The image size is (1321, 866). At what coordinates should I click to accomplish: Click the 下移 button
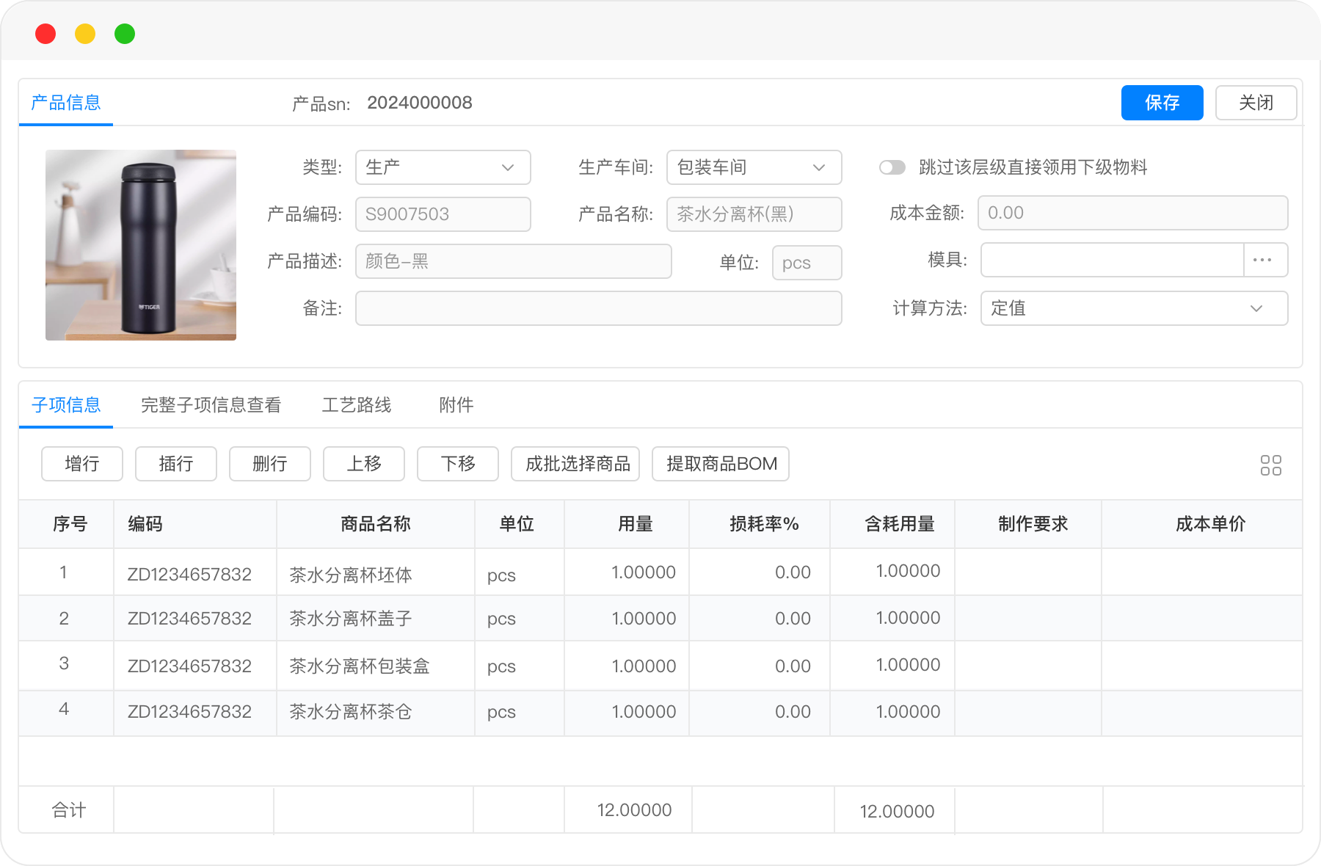click(458, 464)
